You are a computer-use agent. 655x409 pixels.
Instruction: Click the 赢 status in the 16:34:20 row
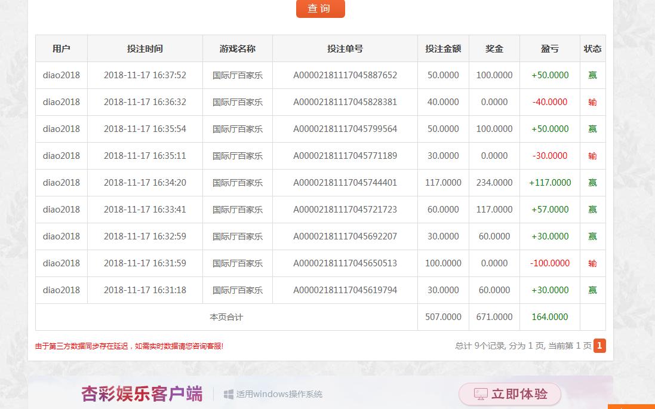click(x=592, y=183)
